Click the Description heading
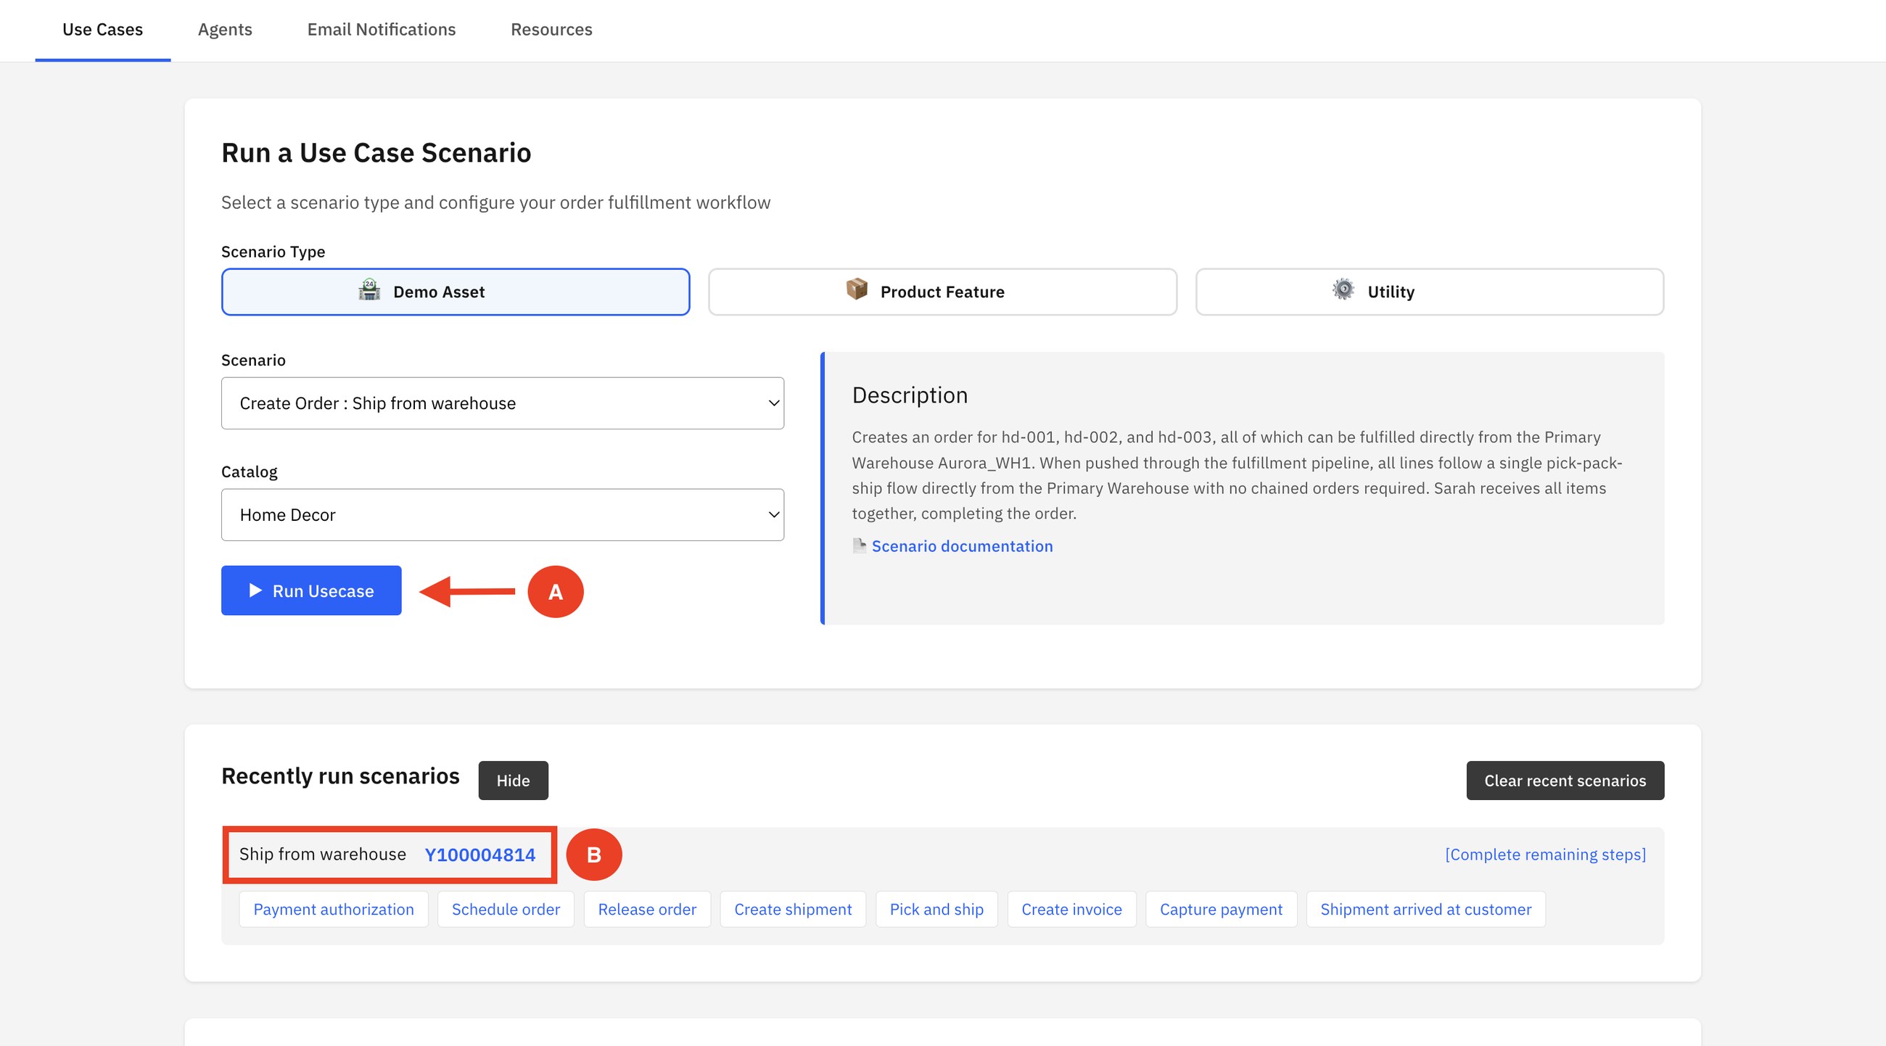Viewport: 1886px width, 1046px height. pos(910,395)
